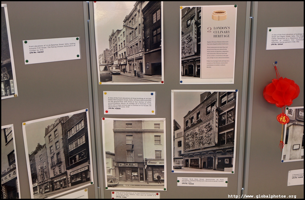Click the large number 2 on the poster

point(209,29)
